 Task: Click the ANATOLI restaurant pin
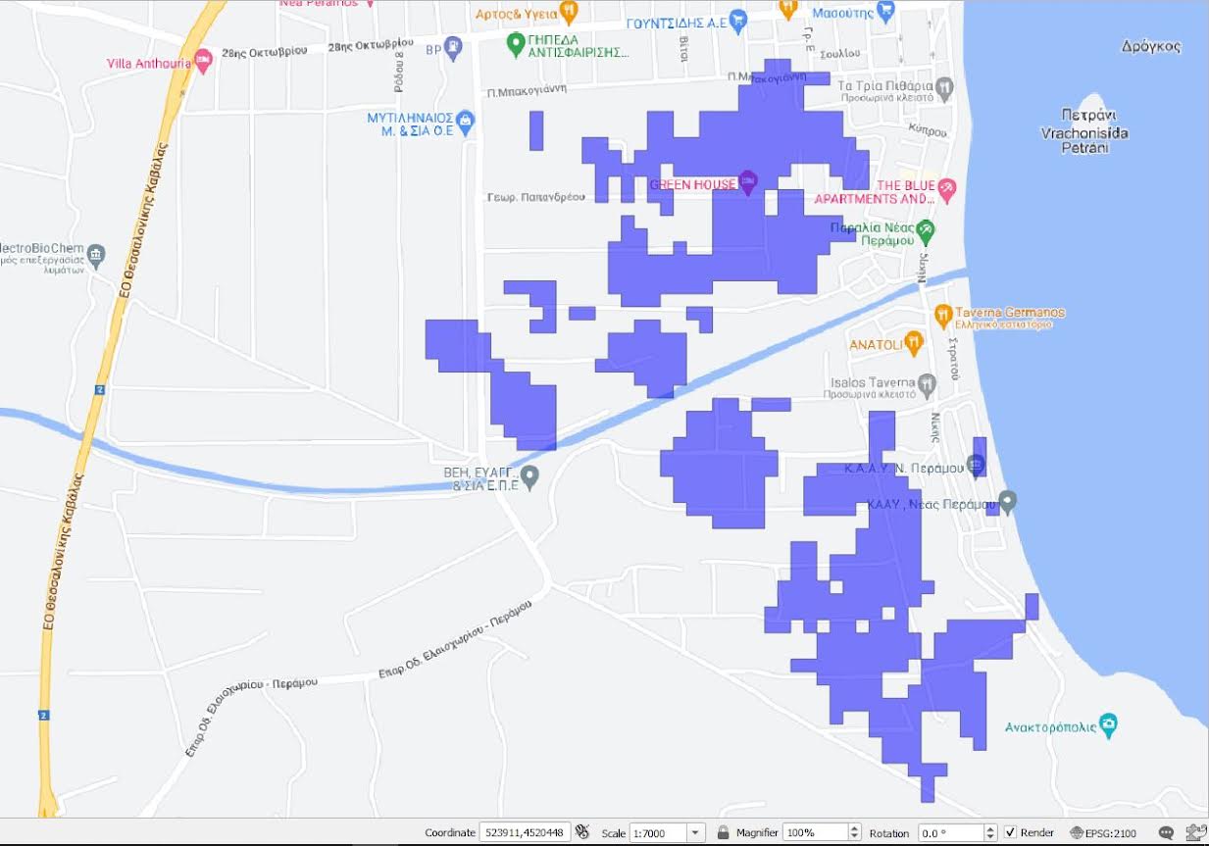(x=914, y=342)
